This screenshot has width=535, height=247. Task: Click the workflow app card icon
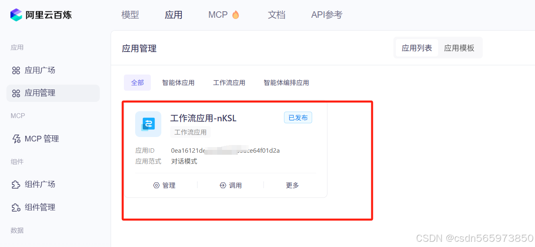tap(148, 124)
